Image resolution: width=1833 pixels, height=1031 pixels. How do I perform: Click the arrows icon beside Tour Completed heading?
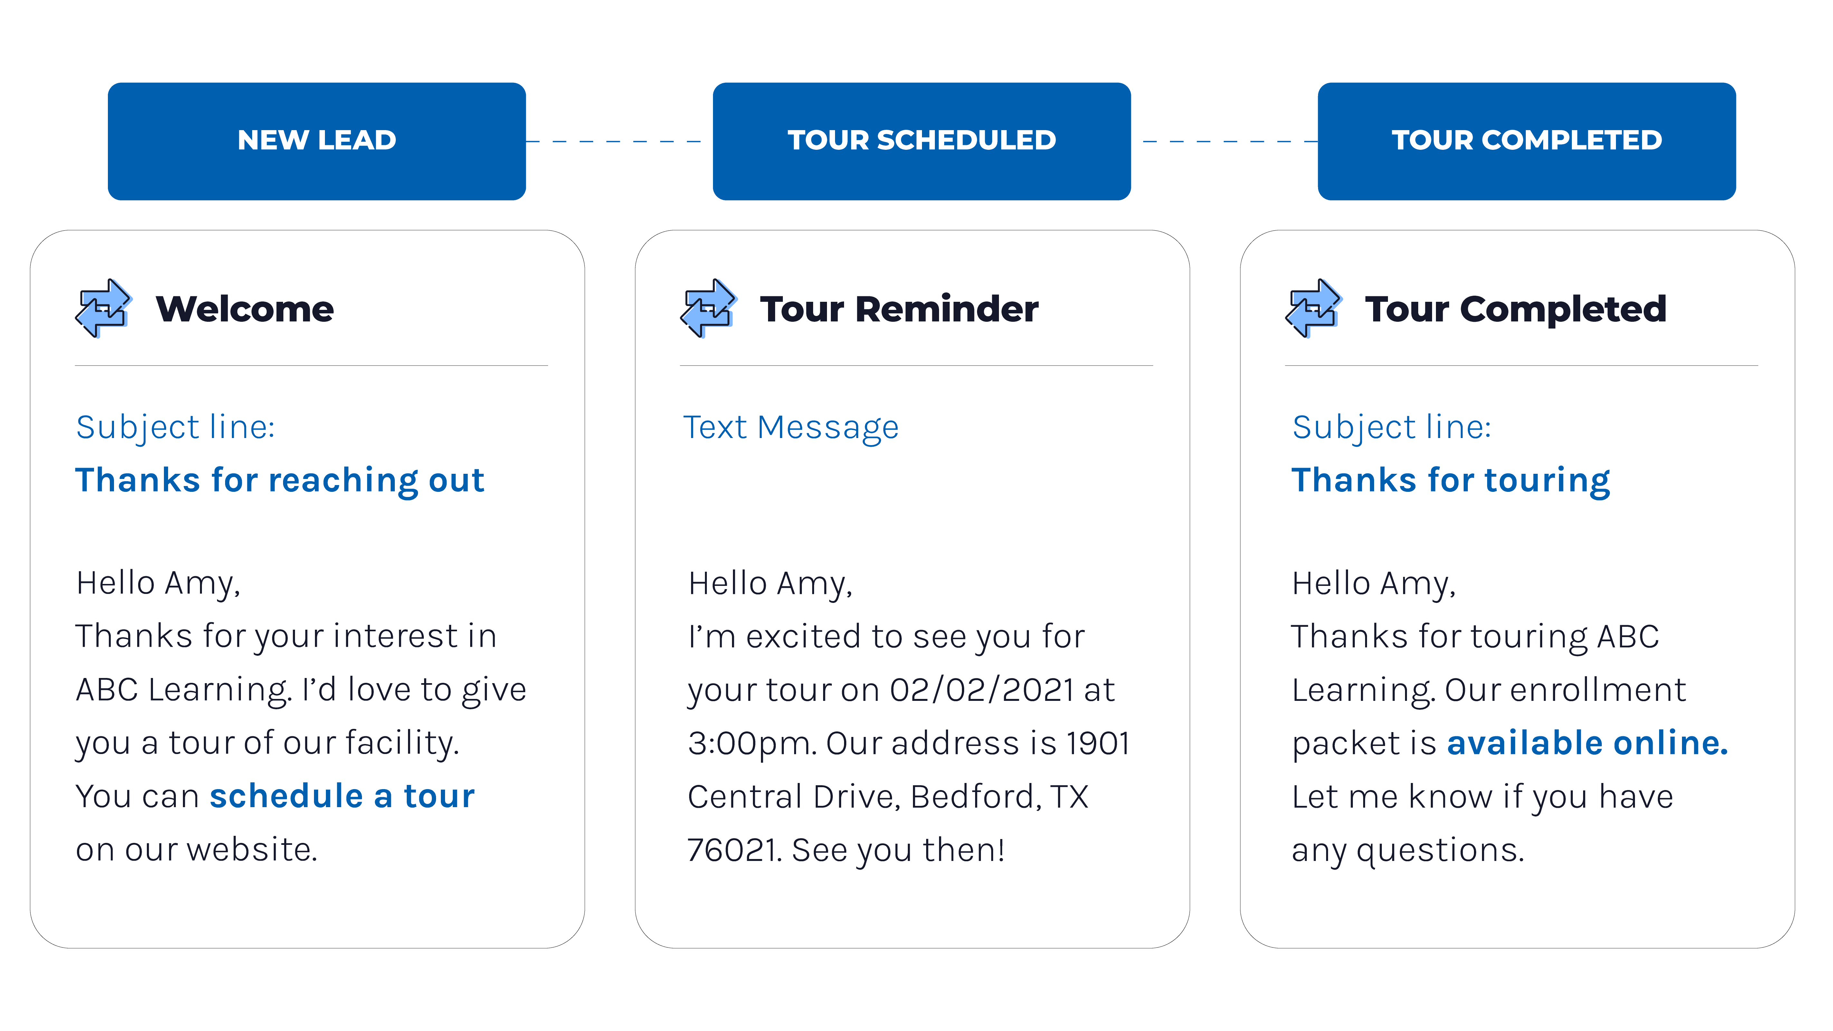click(1314, 308)
